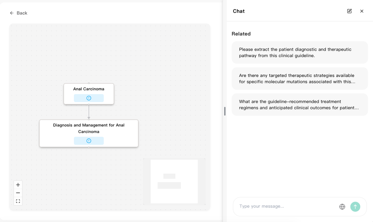Screen dimensions: 373x222
Task: Click the new chat edit icon
Action: click(x=349, y=11)
